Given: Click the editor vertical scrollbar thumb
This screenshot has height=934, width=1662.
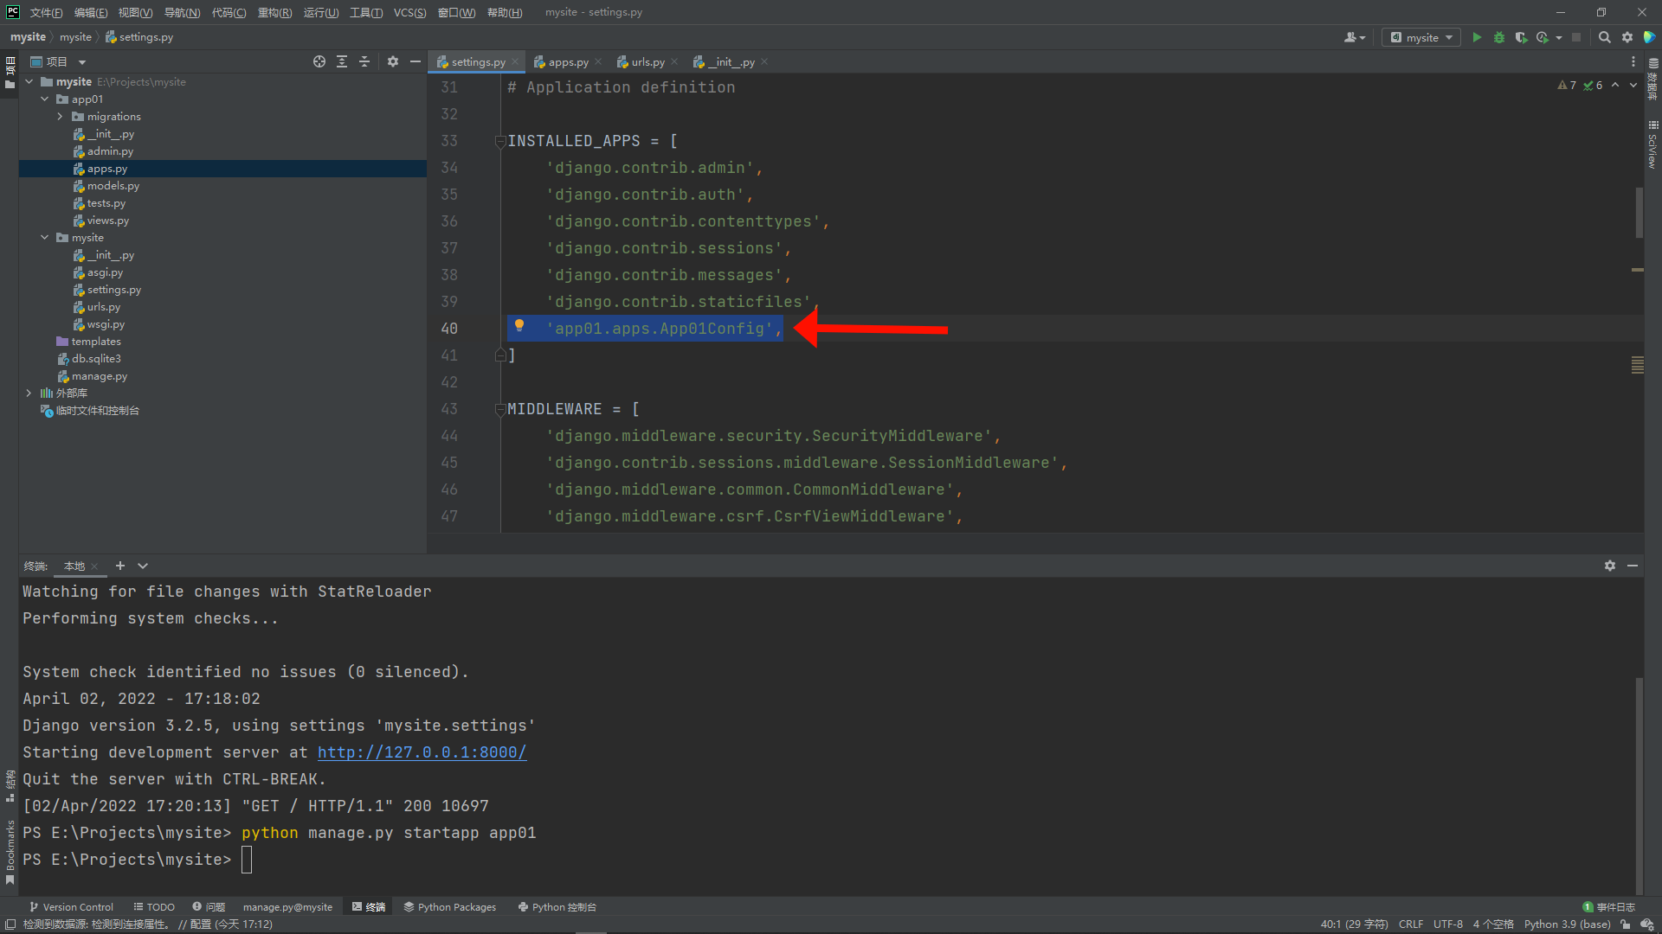Looking at the screenshot, I should coord(1639,212).
